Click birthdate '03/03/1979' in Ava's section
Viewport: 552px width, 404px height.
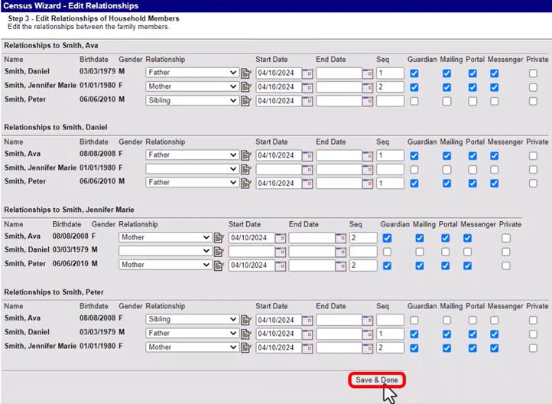(98, 71)
